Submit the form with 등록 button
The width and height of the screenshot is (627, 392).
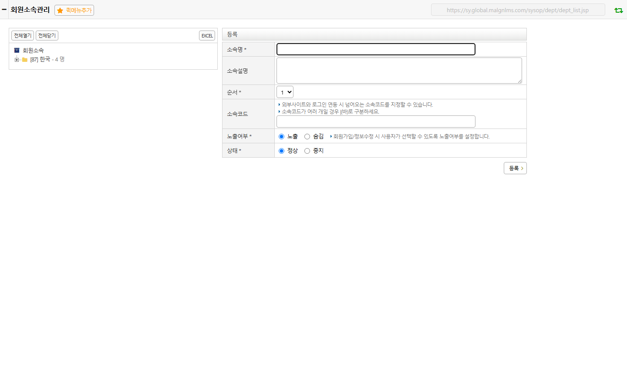[515, 168]
